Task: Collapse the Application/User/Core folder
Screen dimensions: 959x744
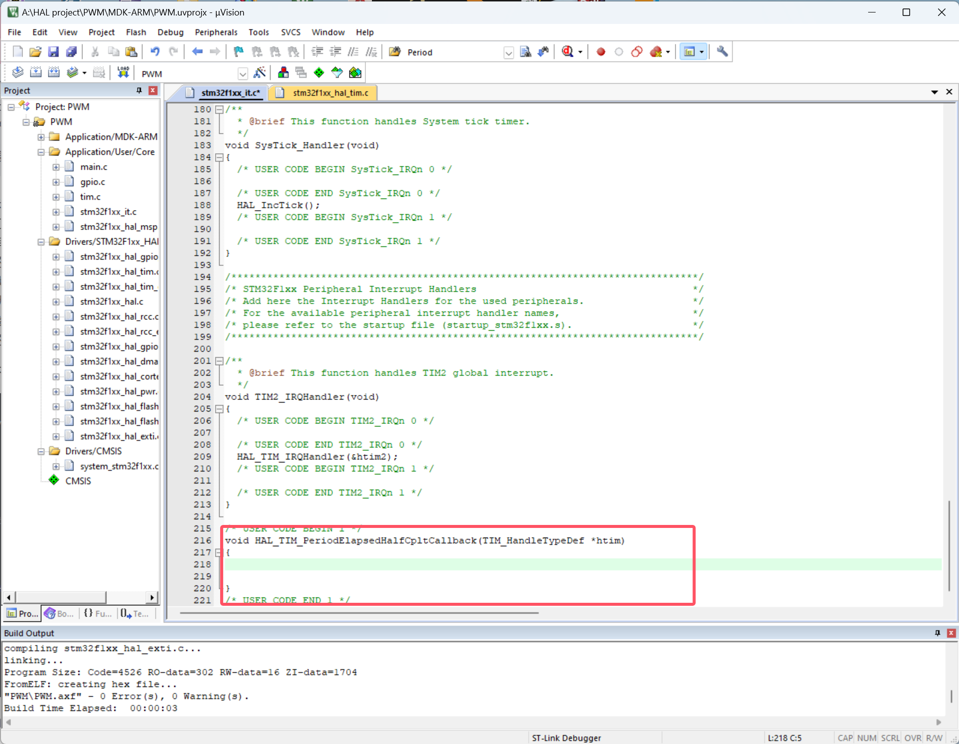Action: [x=41, y=152]
